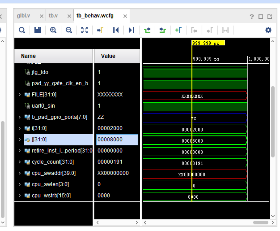Jump to next transition
Viewport: 280px width, 231px height.
(x=163, y=30)
